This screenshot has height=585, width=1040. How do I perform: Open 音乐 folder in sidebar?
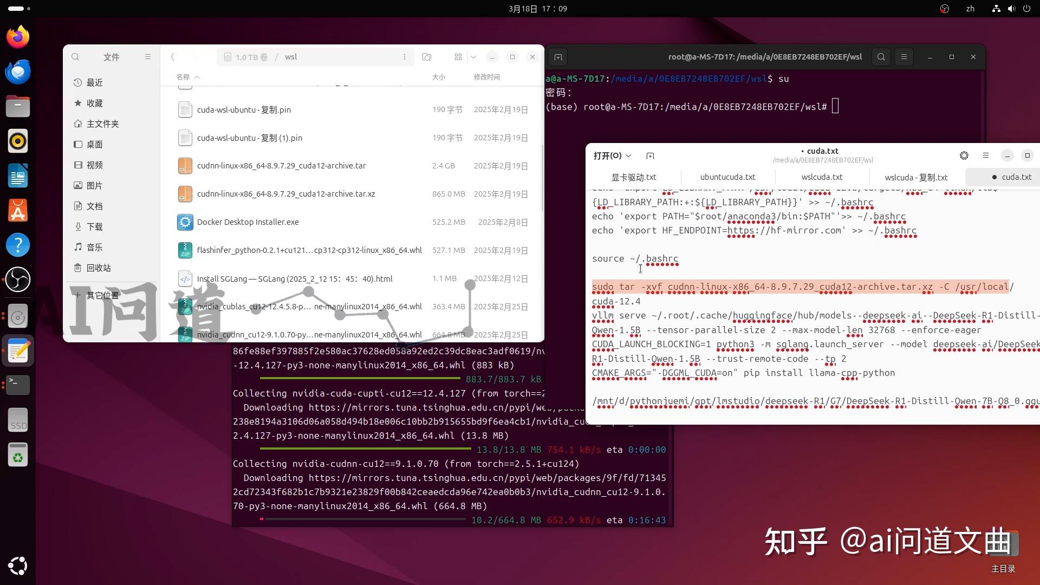[x=111, y=247]
